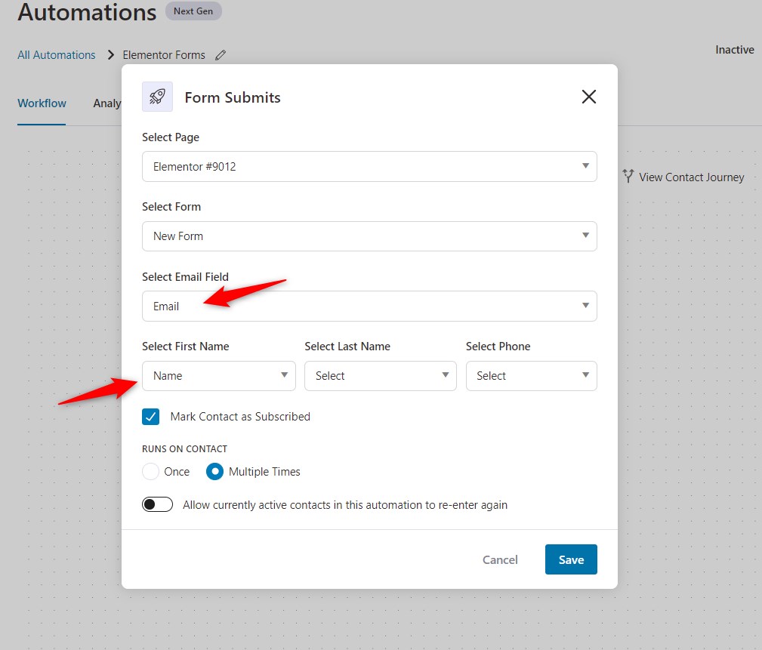
Task: Click the View Contact Journey link
Action: pos(691,177)
